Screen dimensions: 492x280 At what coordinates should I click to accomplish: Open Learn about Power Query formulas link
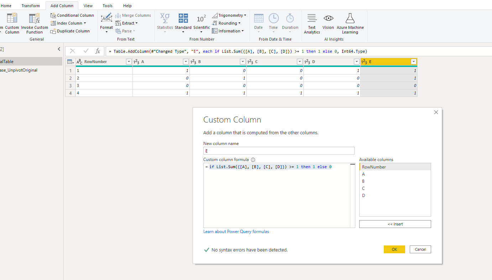coord(236,232)
